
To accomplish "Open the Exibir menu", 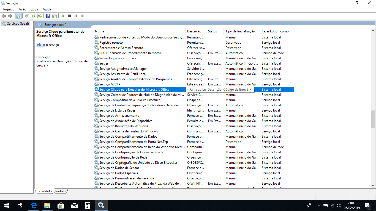I will 34,9.
